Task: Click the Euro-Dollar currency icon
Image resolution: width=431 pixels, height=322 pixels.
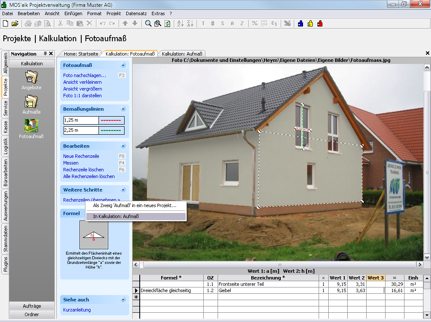Action: (x=274, y=24)
